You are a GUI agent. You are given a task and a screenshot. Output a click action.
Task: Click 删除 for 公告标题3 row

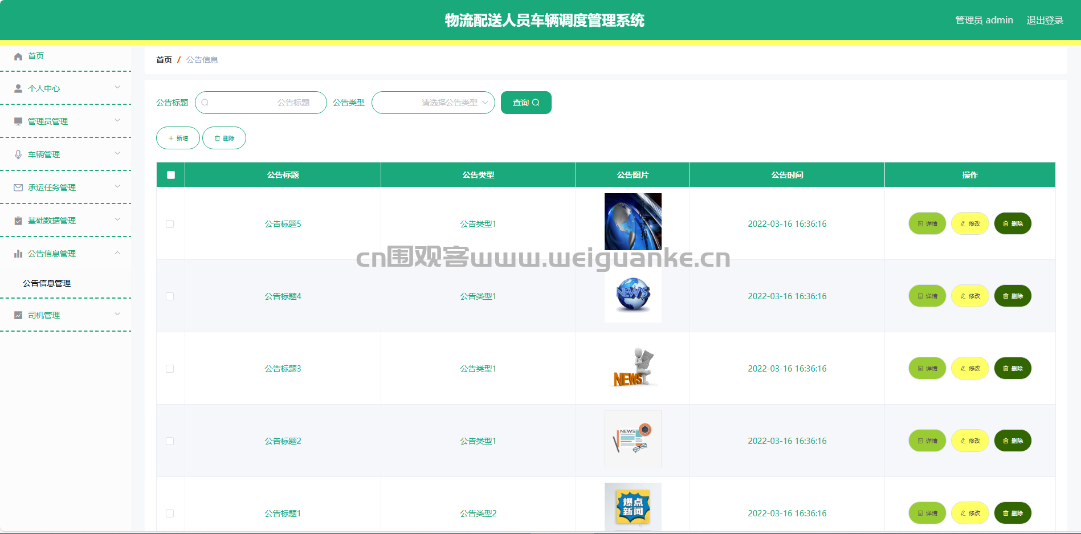click(1013, 368)
